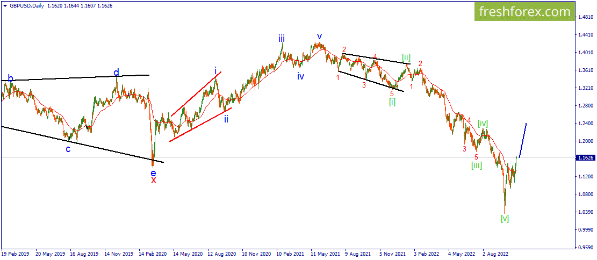Click the 1.0800 price axis label
The image size is (597, 260).
pos(586,194)
